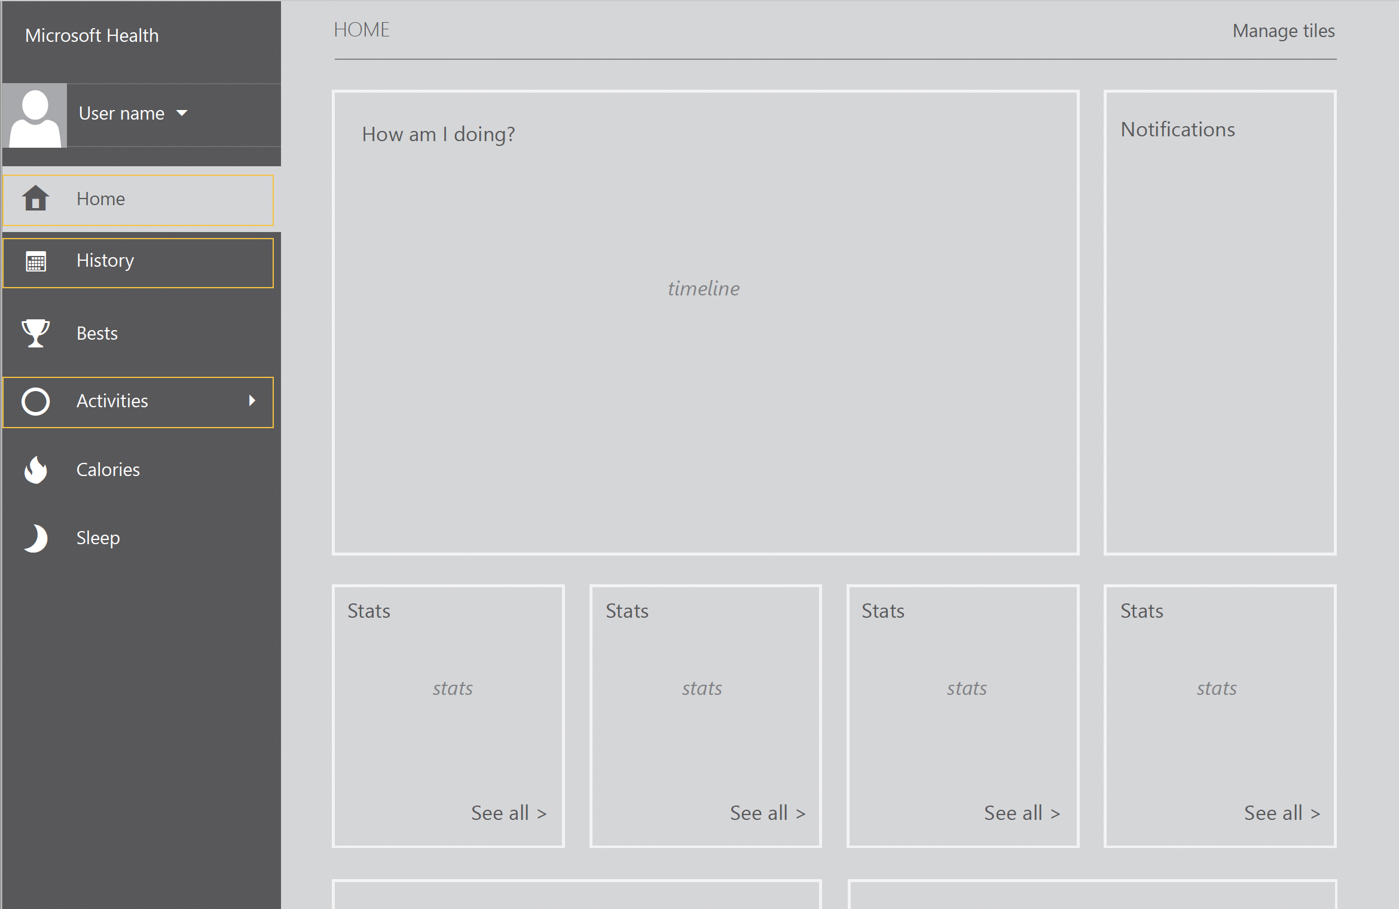Click the Notifications tile heading

pos(1177,130)
